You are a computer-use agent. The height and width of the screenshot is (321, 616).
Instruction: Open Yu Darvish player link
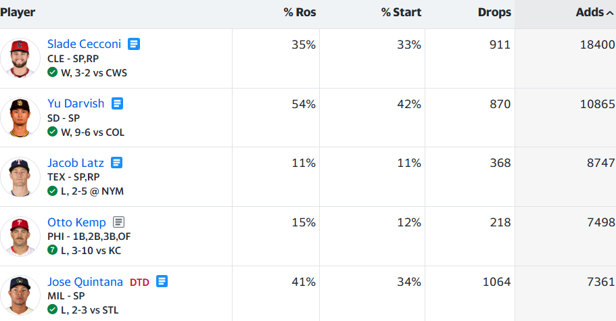[x=76, y=103]
